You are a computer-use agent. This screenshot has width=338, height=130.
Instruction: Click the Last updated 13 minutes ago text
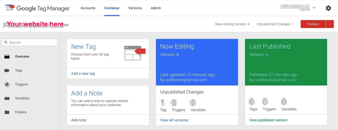pos(187,75)
